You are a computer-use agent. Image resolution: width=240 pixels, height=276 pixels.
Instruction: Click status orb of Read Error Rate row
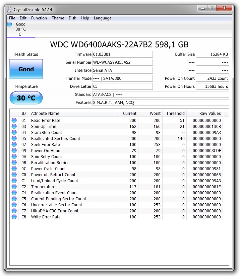click(x=14, y=120)
